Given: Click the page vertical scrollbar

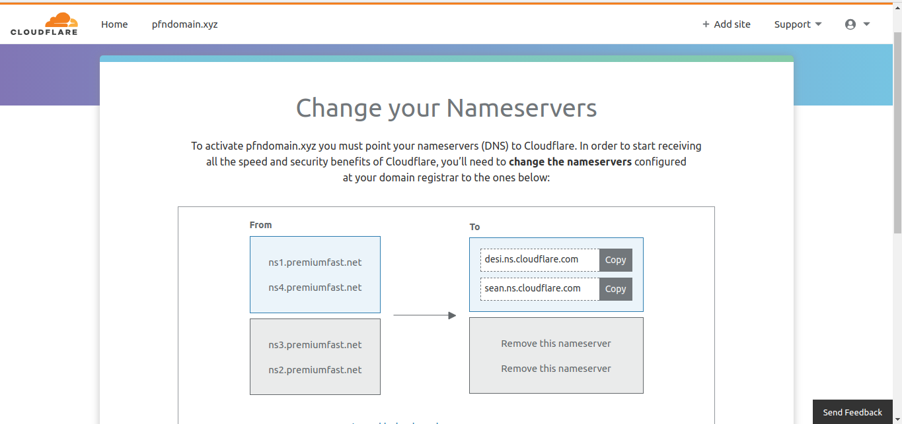Looking at the screenshot, I should (897, 132).
